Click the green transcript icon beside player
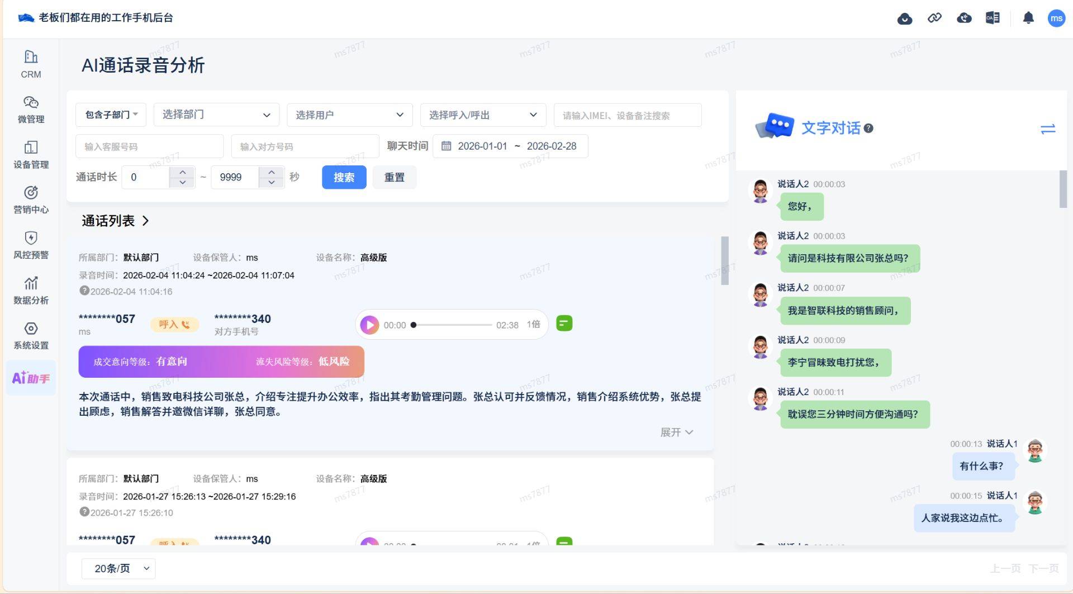This screenshot has width=1073, height=594. [564, 324]
